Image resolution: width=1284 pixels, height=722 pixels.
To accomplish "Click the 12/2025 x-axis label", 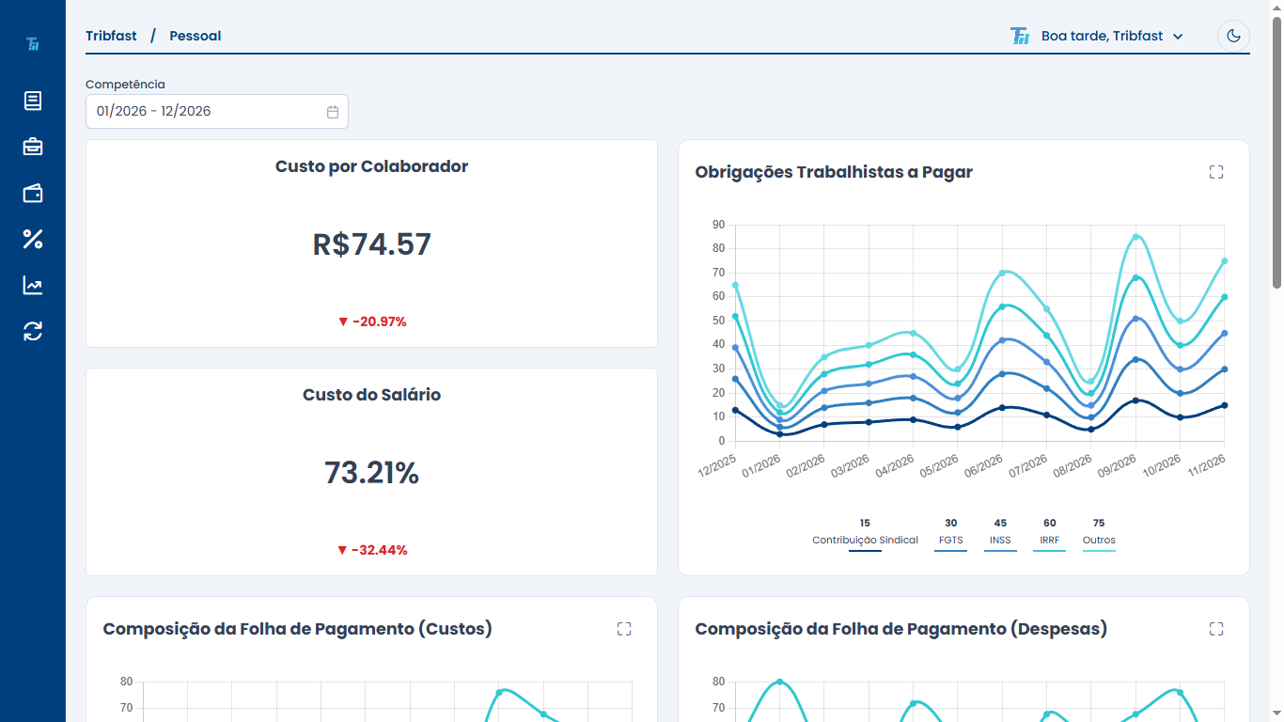I will point(718,465).
